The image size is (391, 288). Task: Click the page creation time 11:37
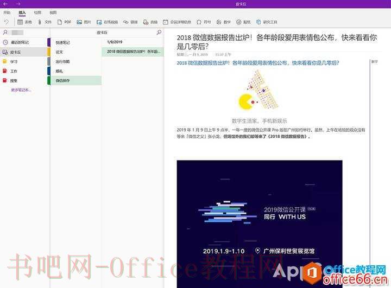tap(223, 54)
